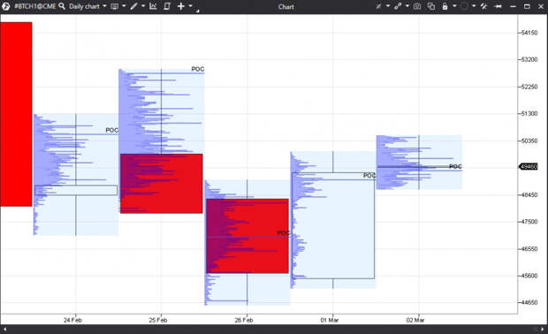Click the 01 Mar date on time axis
The image size is (548, 334).
tap(329, 320)
